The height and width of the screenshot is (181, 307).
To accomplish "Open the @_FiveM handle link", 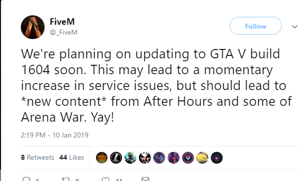I will [63, 32].
